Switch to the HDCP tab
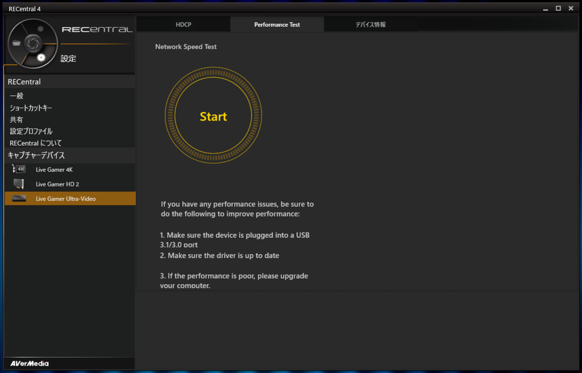The width and height of the screenshot is (582, 373). click(x=184, y=24)
